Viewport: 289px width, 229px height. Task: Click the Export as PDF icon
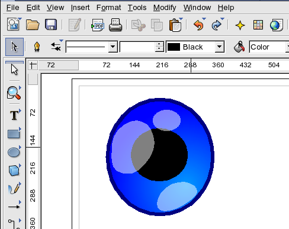pyautogui.click(x=98, y=25)
